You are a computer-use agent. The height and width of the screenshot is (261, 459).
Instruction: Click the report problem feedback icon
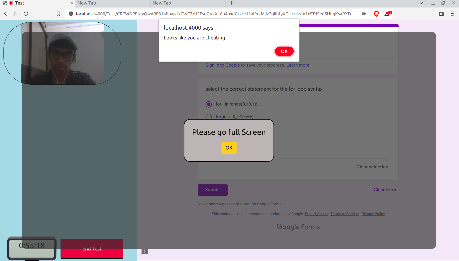point(145,251)
